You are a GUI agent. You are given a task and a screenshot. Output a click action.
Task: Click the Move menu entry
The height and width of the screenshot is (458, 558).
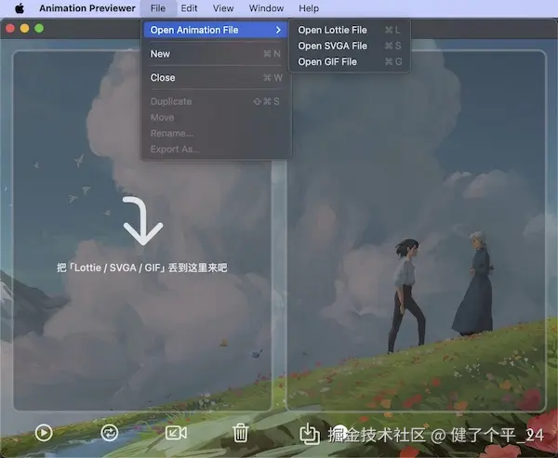[216, 118]
